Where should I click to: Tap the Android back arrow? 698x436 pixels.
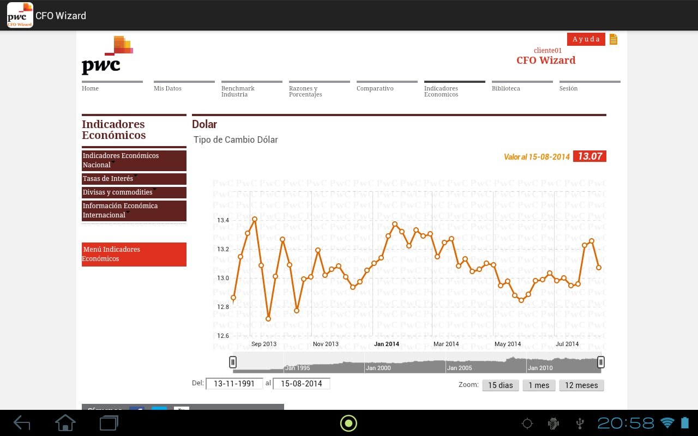click(22, 423)
